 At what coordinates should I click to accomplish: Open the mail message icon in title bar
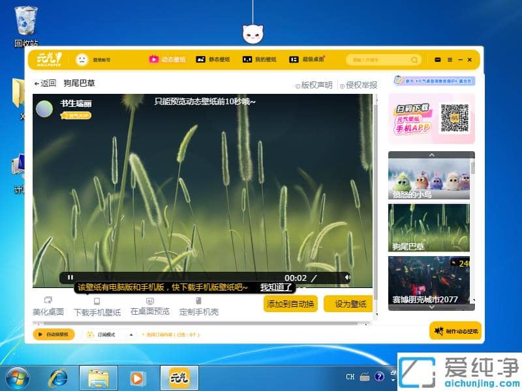coord(438,59)
